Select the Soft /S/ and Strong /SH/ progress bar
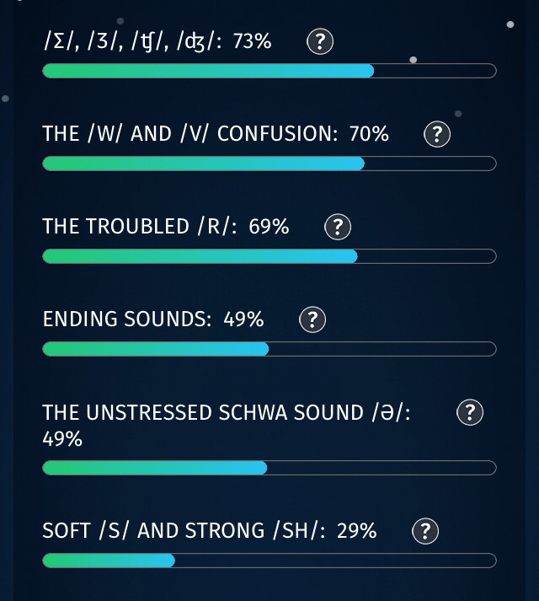The height and width of the screenshot is (601, 539). (269, 561)
